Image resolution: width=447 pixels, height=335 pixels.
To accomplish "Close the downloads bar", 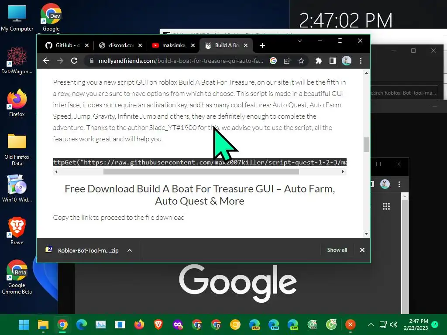I will pyautogui.click(x=362, y=250).
